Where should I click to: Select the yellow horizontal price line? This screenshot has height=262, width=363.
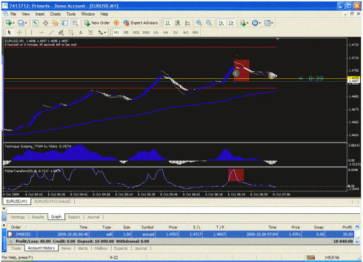pos(175,79)
